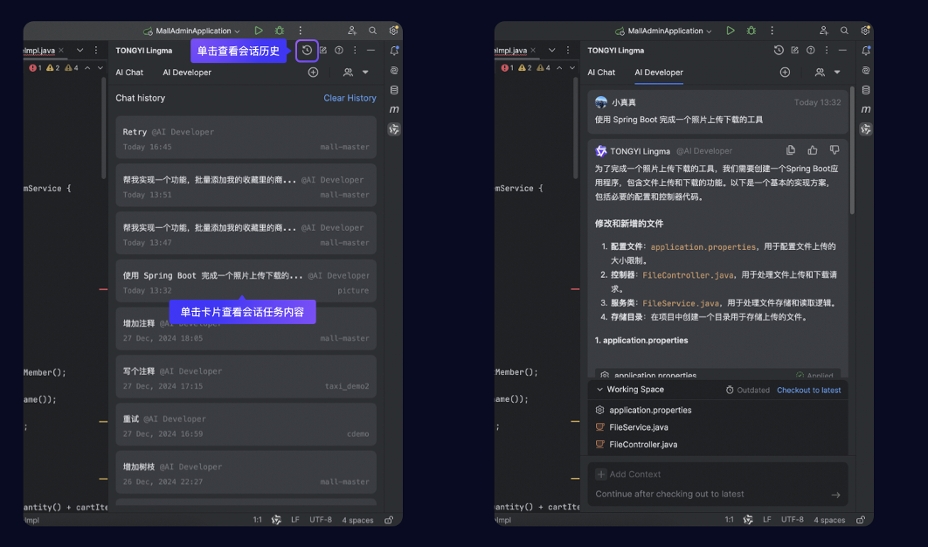Add new session with plus icon, left window
928x547 pixels.
point(313,73)
